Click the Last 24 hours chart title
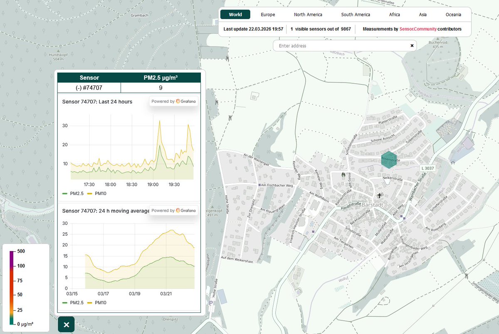The width and height of the screenshot is (499, 334). click(x=97, y=101)
